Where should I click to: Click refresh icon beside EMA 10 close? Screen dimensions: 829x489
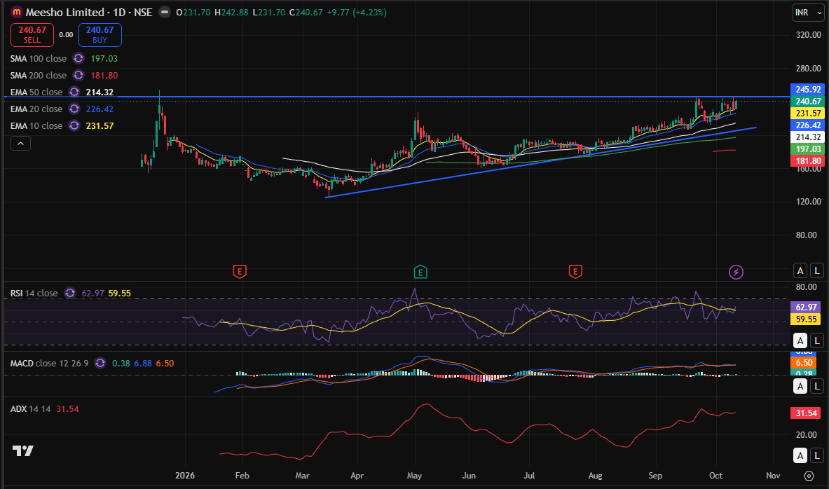tap(74, 126)
